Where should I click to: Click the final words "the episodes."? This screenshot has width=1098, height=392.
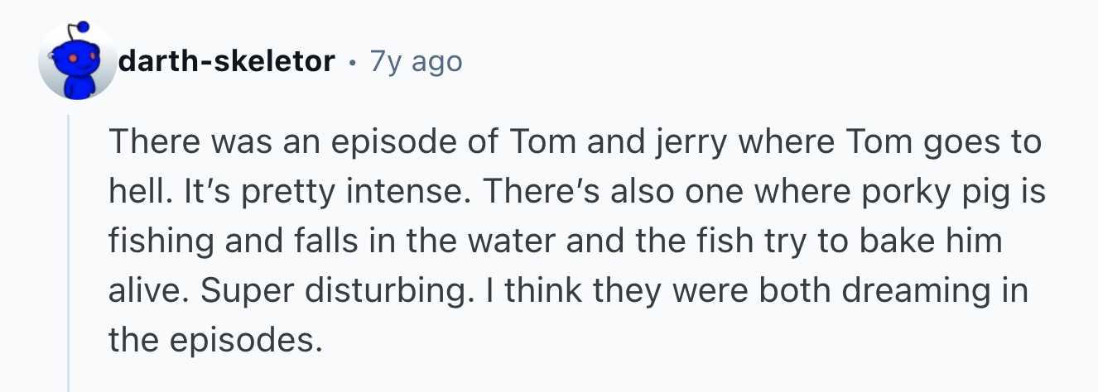click(x=215, y=340)
